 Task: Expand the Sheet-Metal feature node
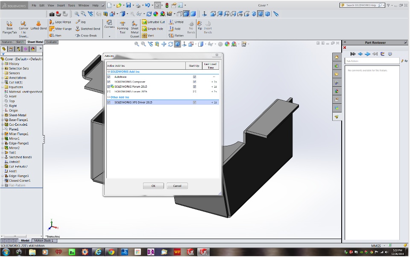[3, 115]
